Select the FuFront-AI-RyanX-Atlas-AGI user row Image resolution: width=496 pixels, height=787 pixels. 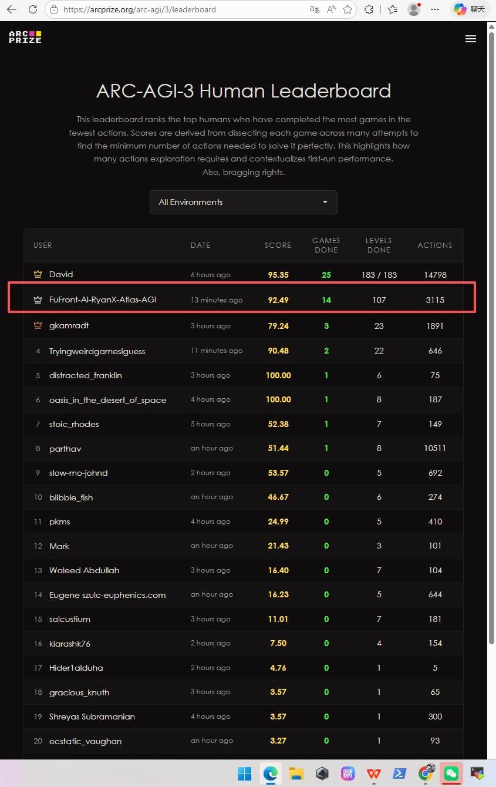(x=102, y=300)
